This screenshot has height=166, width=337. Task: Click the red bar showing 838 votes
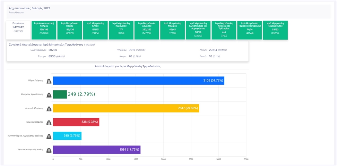pyautogui.click(x=76, y=122)
